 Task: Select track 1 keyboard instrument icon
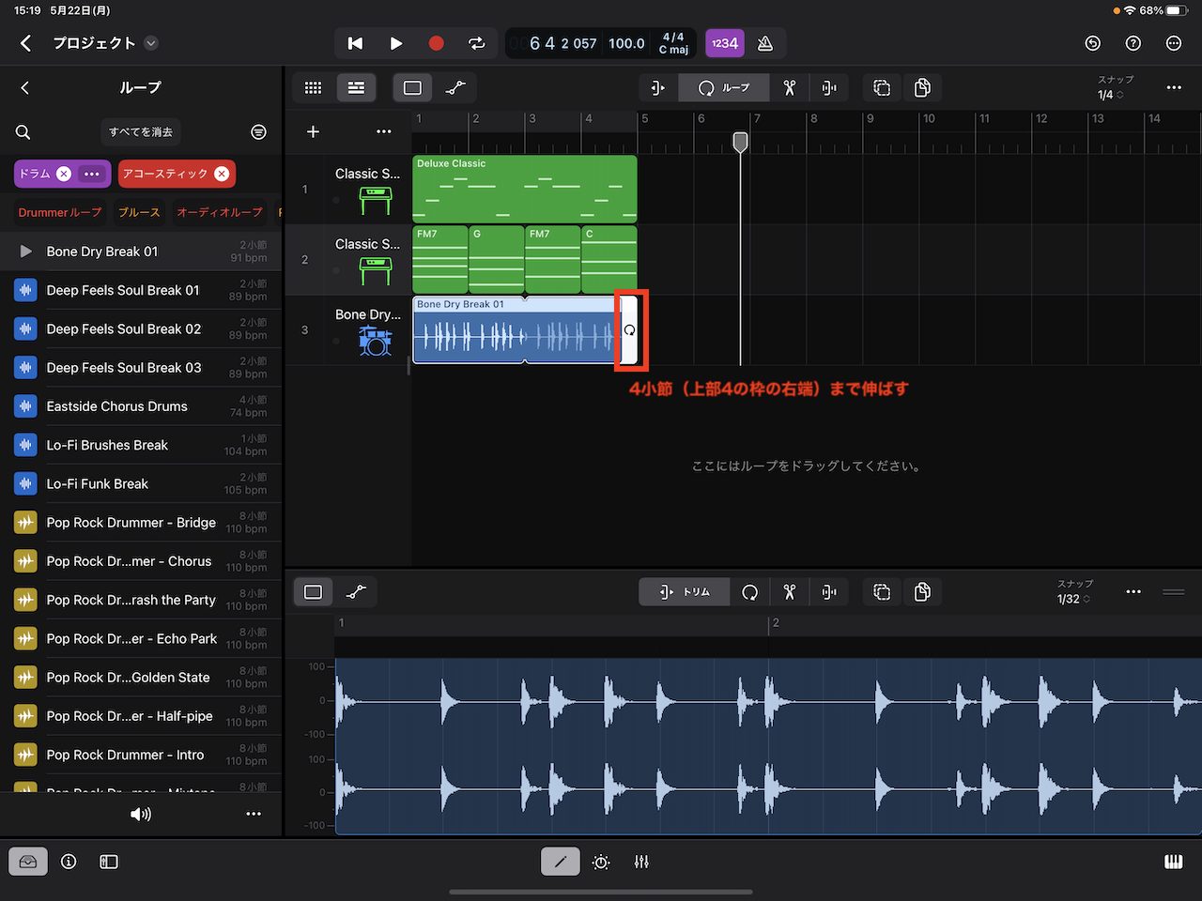[x=375, y=200]
